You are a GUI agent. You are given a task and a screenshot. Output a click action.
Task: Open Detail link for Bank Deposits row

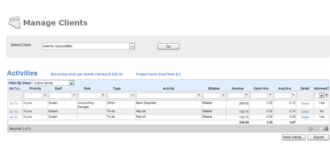(305, 103)
